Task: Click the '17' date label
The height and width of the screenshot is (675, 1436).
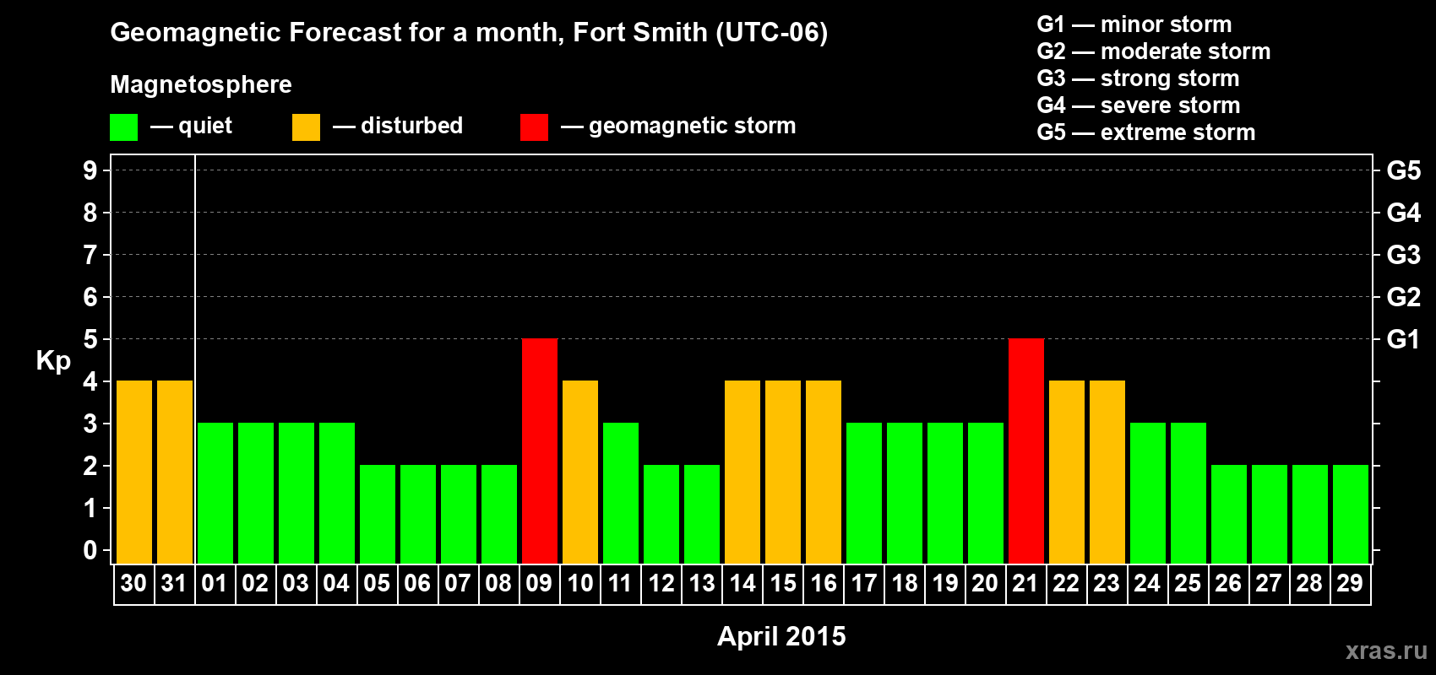Action: pyautogui.click(x=863, y=584)
